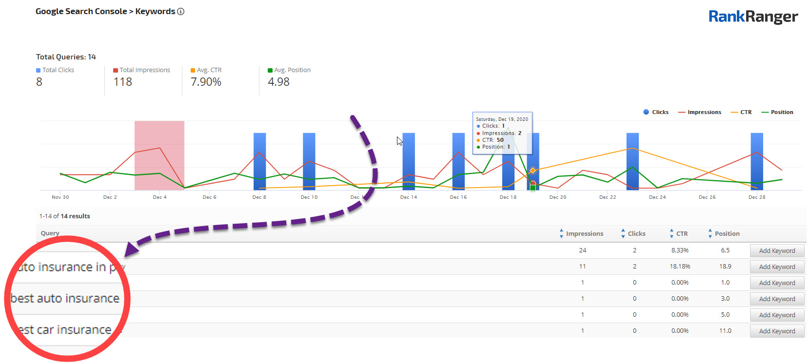Sort table by Position column
Image resolution: width=810 pixels, height=364 pixels.
tap(724, 234)
